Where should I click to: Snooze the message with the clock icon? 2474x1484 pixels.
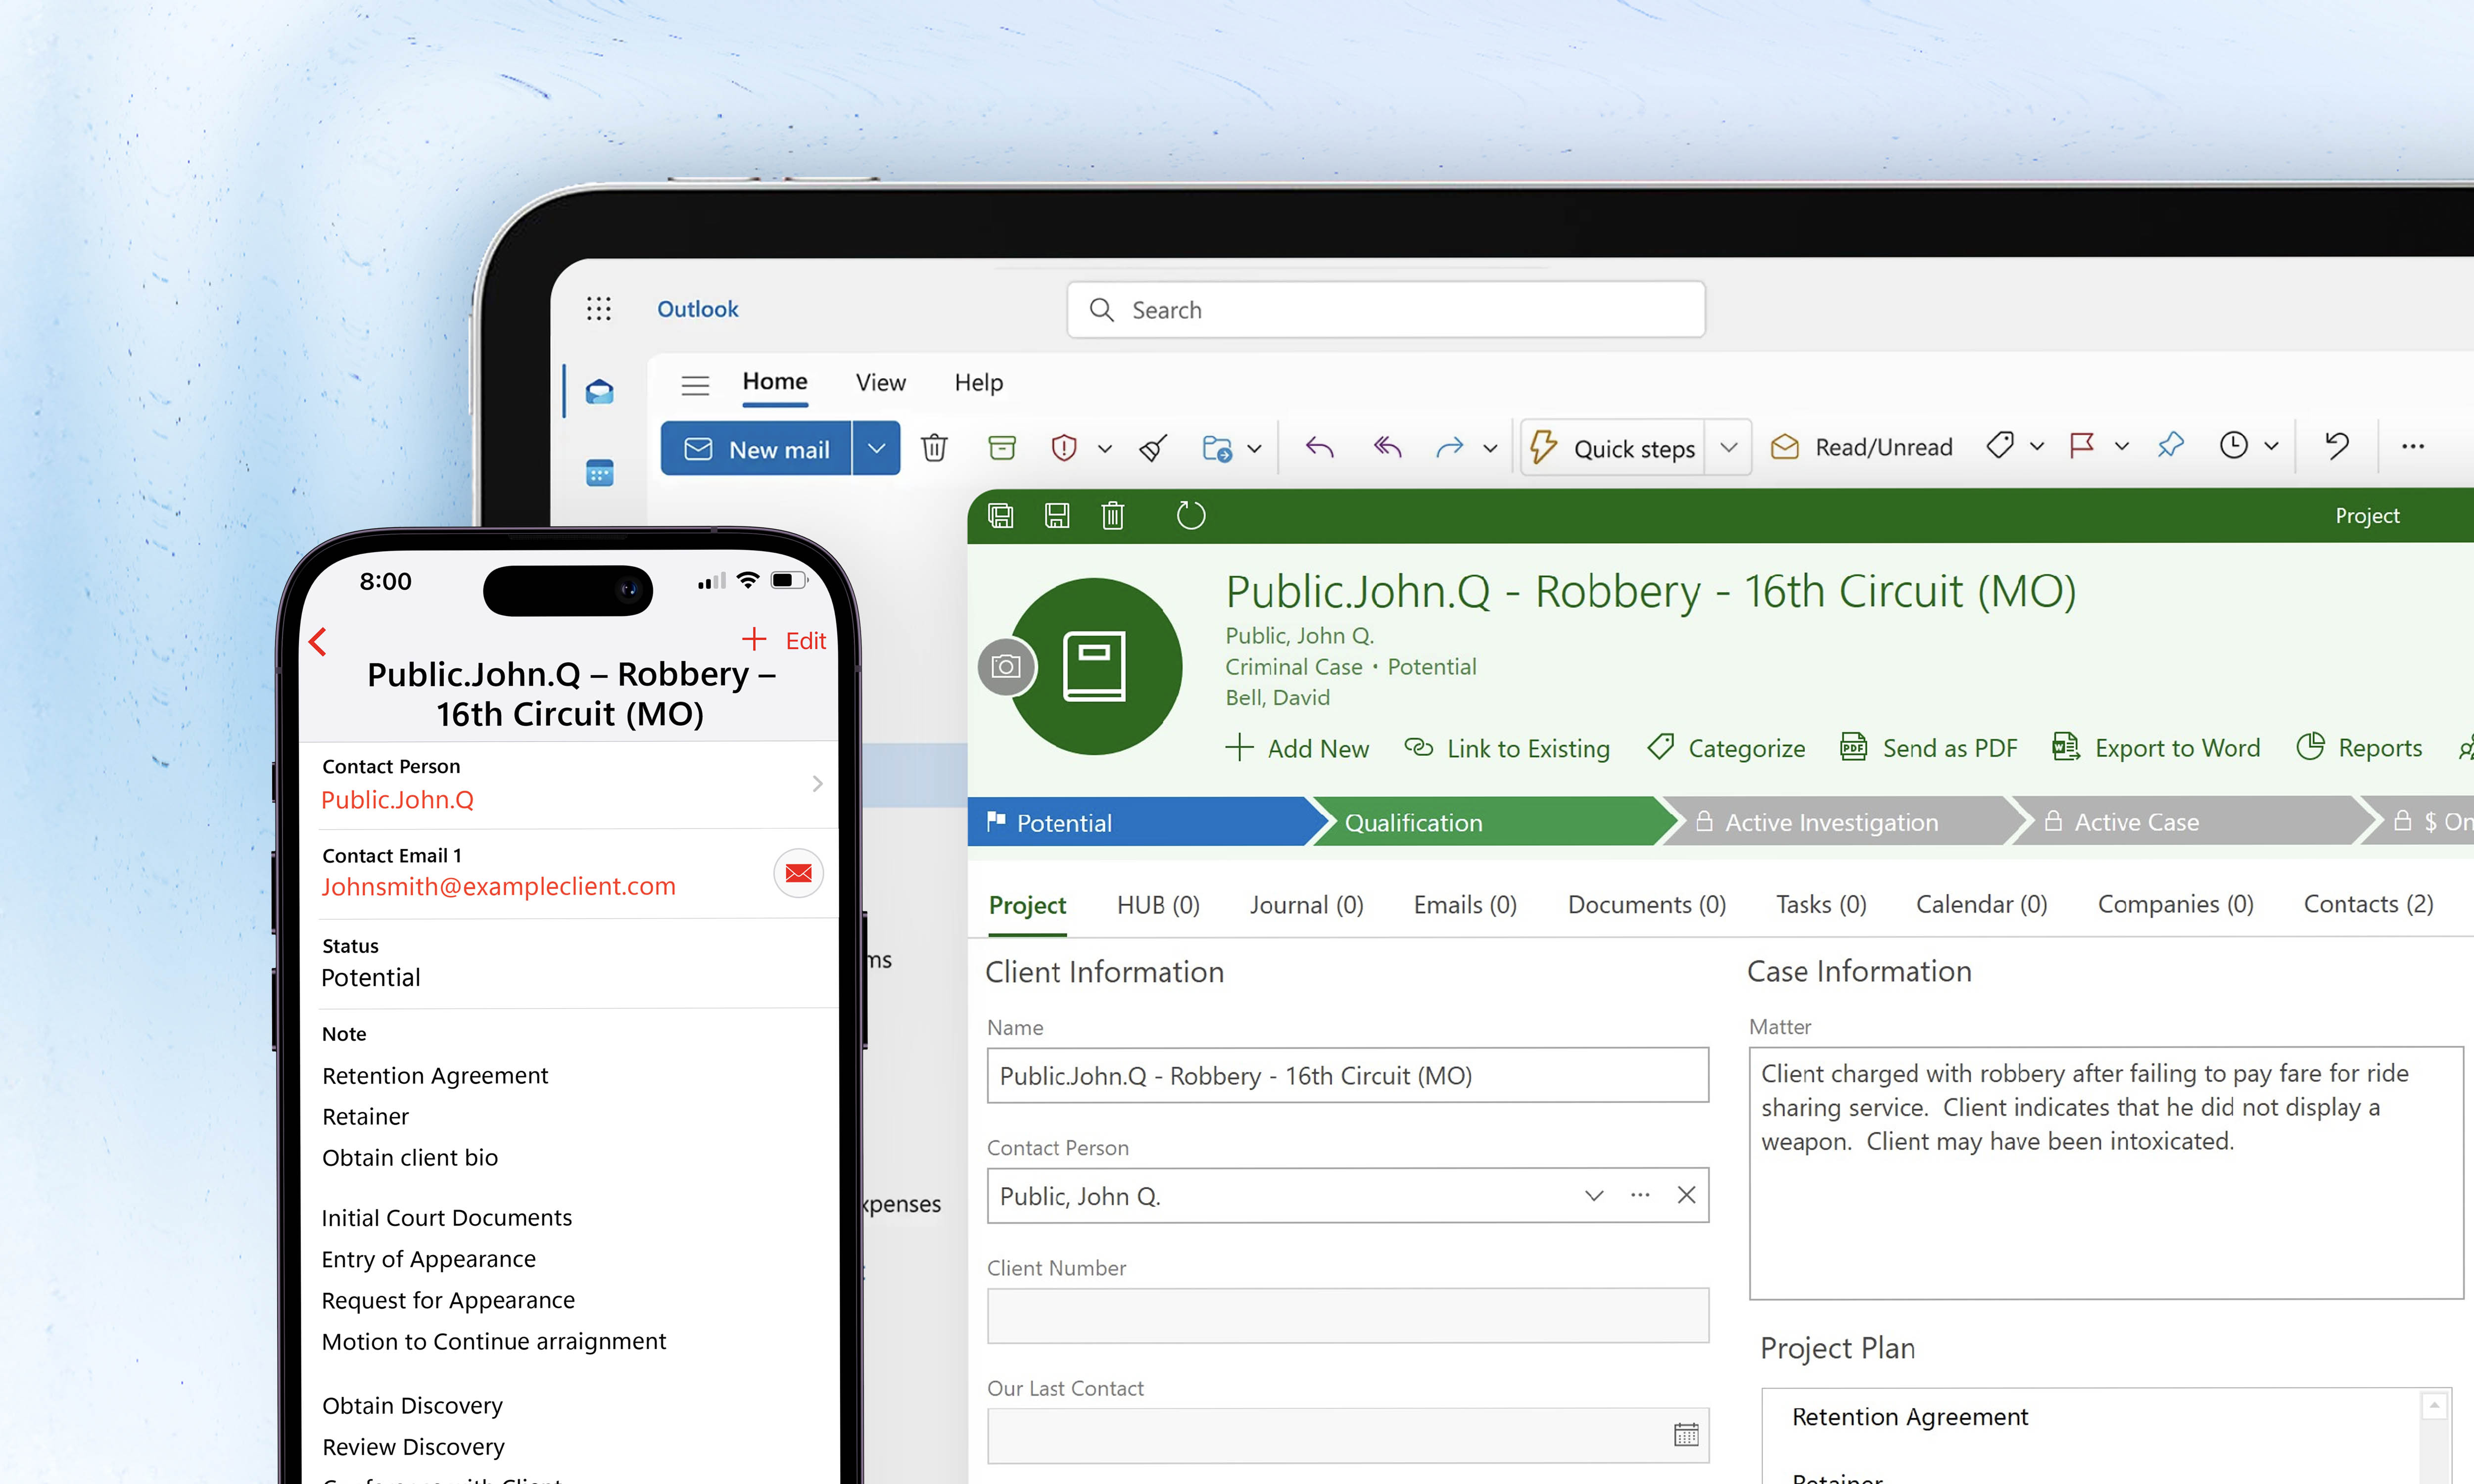2233,446
